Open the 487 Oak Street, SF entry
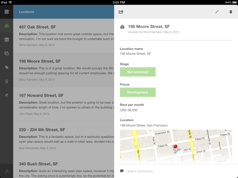238x178 pixels. [63, 36]
